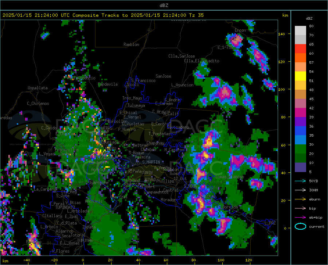Select the red 60 dBZ color swatch
The image size is (328, 265).
[300, 49]
